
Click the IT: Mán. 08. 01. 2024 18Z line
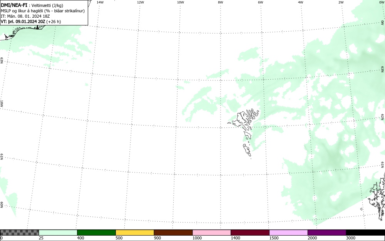pyautogui.click(x=25, y=16)
